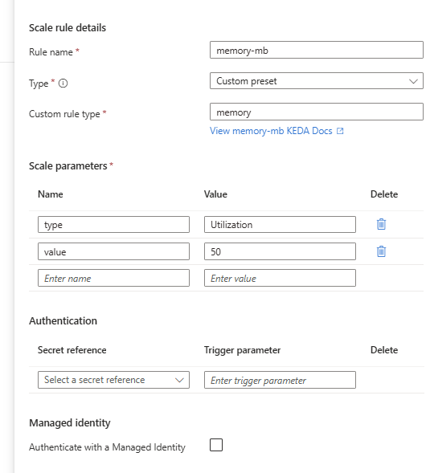Edit the Rule name field memory-mb
Image resolution: width=430 pixels, height=473 pixels.
coord(317,50)
